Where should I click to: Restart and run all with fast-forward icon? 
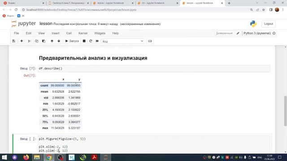click(97, 41)
